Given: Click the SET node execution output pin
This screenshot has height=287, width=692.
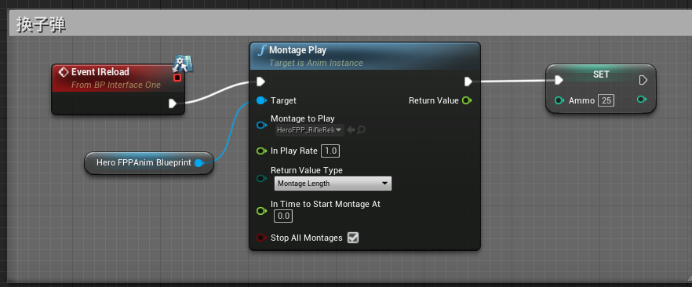Looking at the screenshot, I should click(643, 80).
